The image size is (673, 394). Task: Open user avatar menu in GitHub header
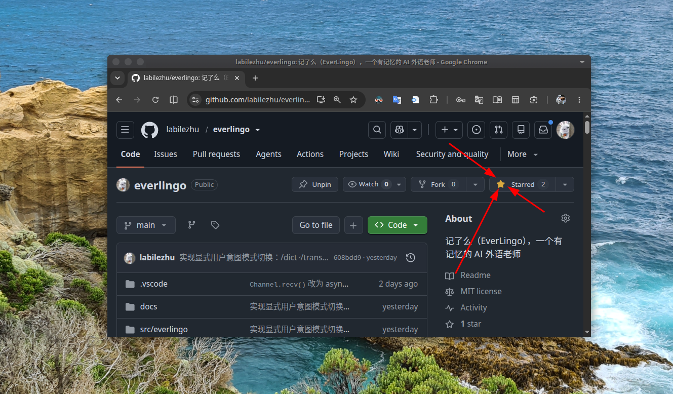[565, 130]
